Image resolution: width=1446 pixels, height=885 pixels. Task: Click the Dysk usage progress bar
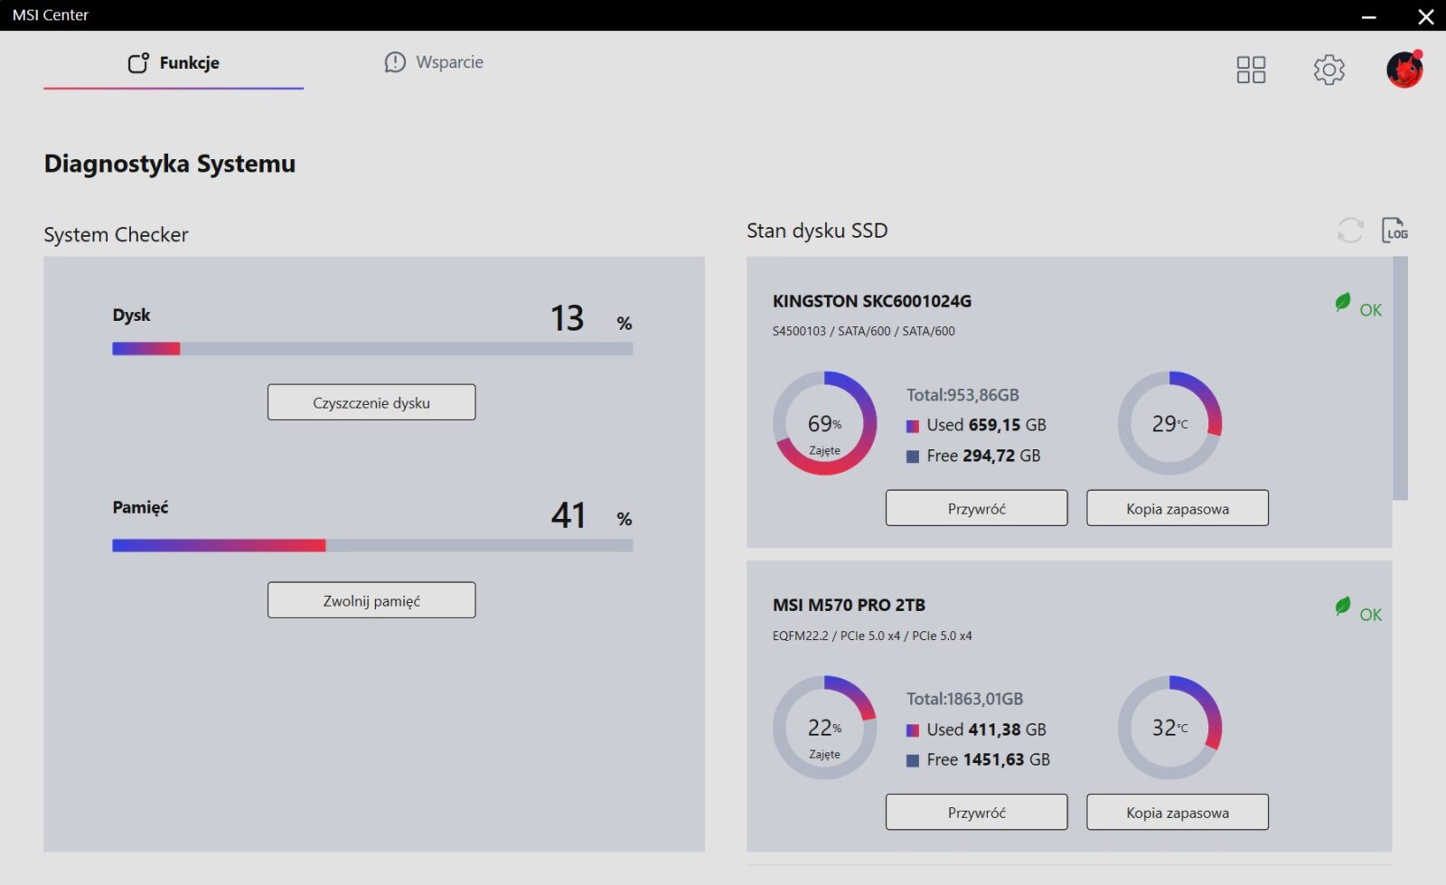pos(372,349)
